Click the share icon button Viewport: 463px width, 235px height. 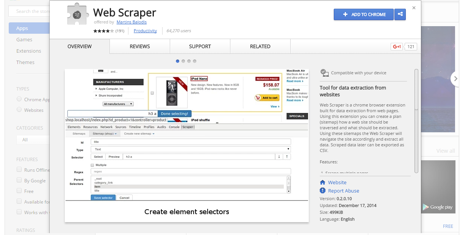400,14
